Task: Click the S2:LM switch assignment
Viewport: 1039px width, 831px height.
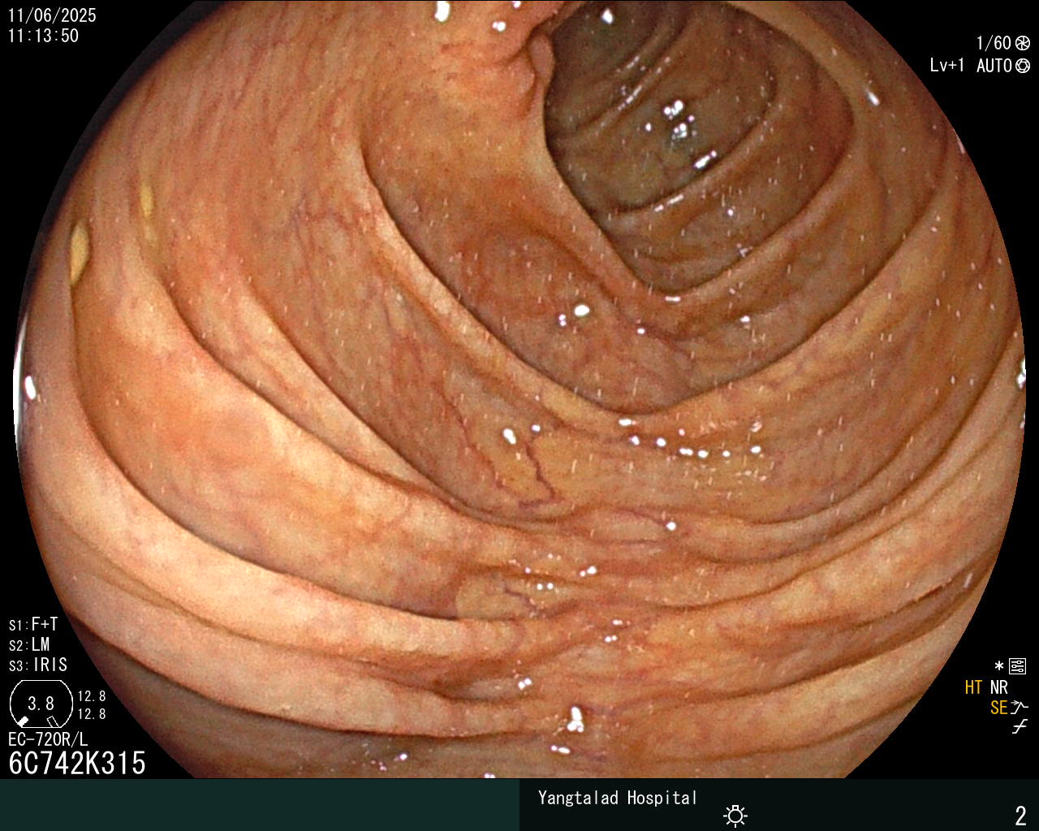Action: 29,644
